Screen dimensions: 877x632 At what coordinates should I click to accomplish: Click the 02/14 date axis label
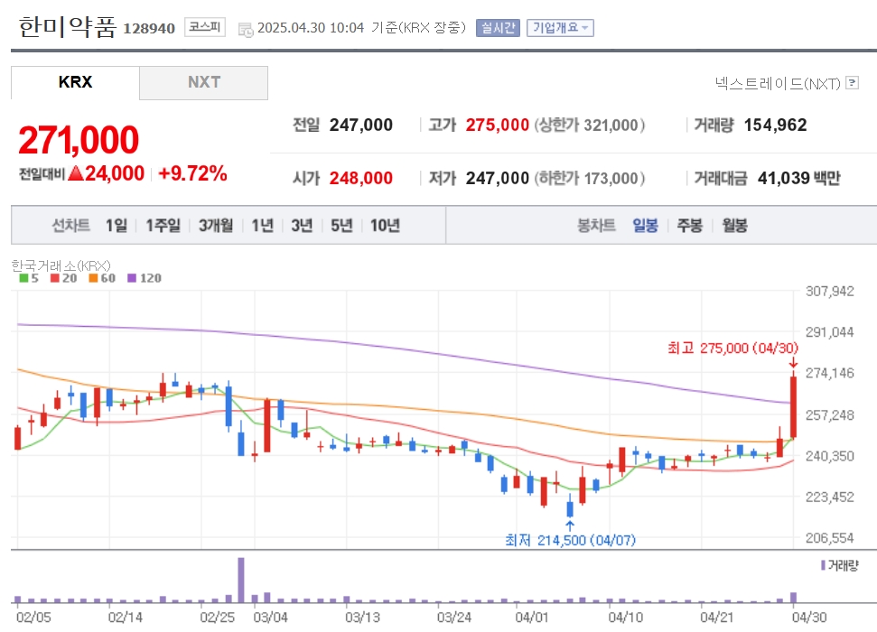(x=126, y=618)
